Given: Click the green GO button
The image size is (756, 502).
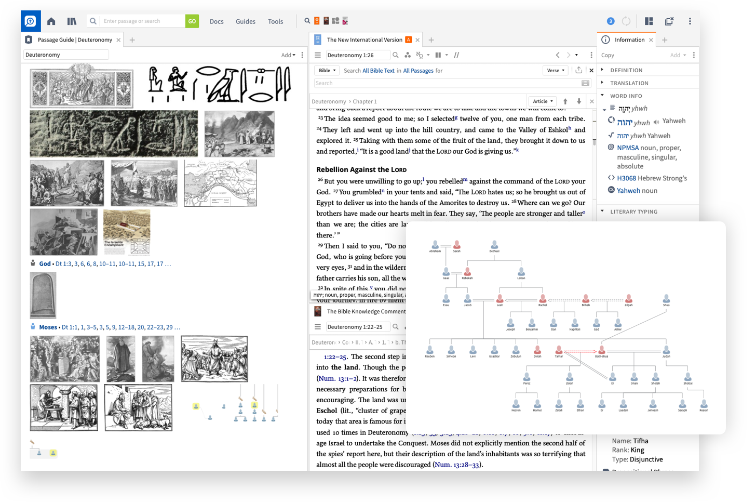Looking at the screenshot, I should (x=192, y=21).
